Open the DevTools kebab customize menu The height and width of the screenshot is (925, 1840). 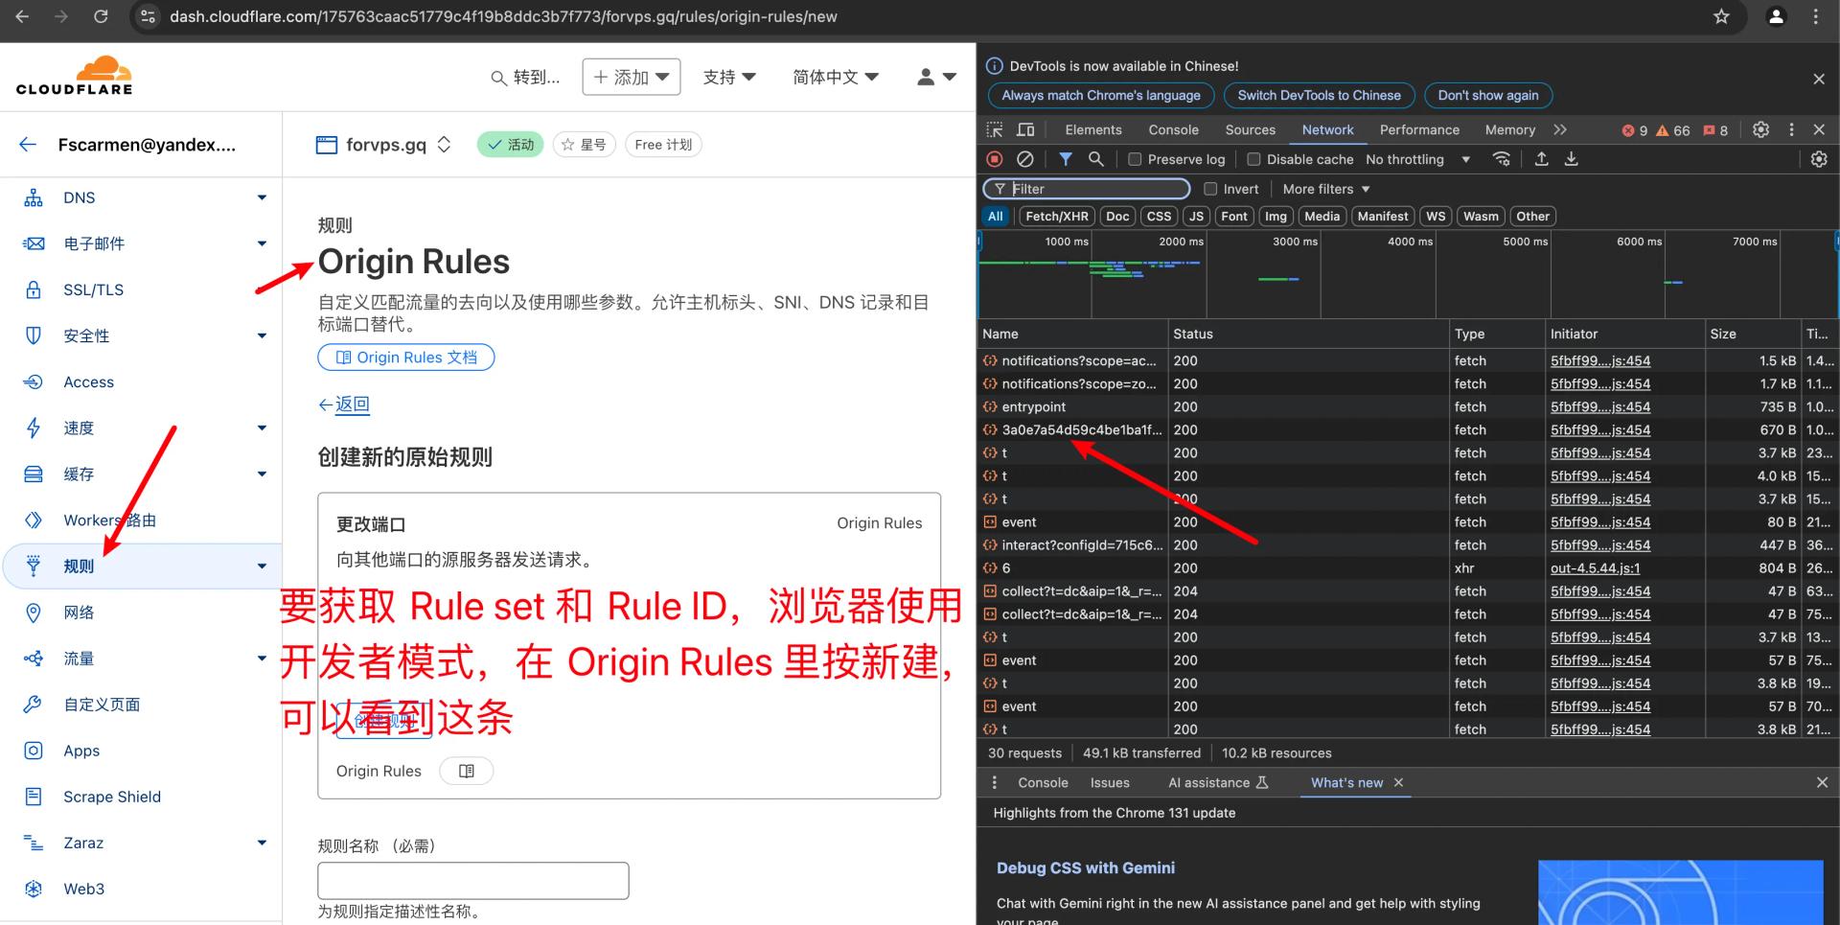click(1791, 129)
